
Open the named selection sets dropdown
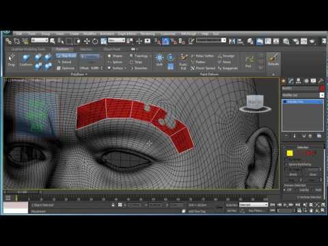point(211,40)
